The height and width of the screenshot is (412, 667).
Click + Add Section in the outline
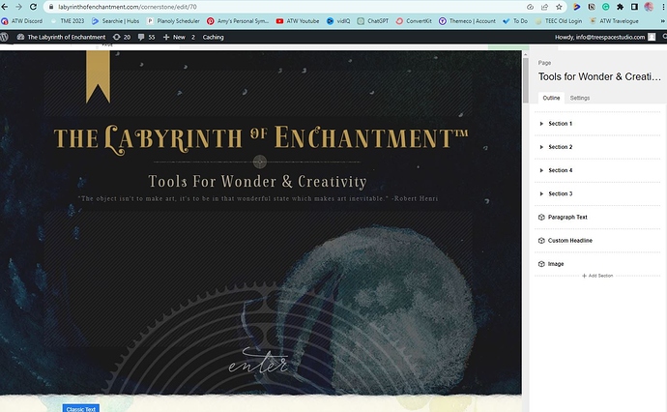[x=597, y=276]
